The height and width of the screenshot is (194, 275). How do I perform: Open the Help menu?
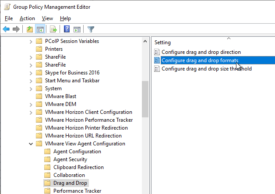(65, 18)
